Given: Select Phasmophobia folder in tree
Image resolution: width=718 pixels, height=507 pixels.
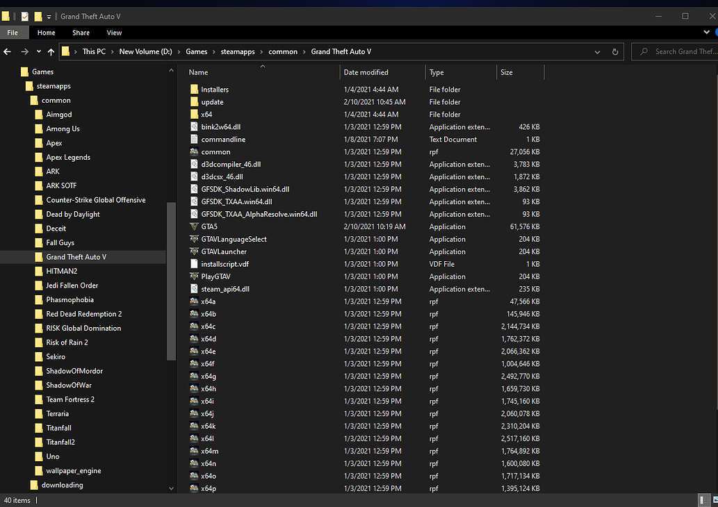Looking at the screenshot, I should pos(70,300).
